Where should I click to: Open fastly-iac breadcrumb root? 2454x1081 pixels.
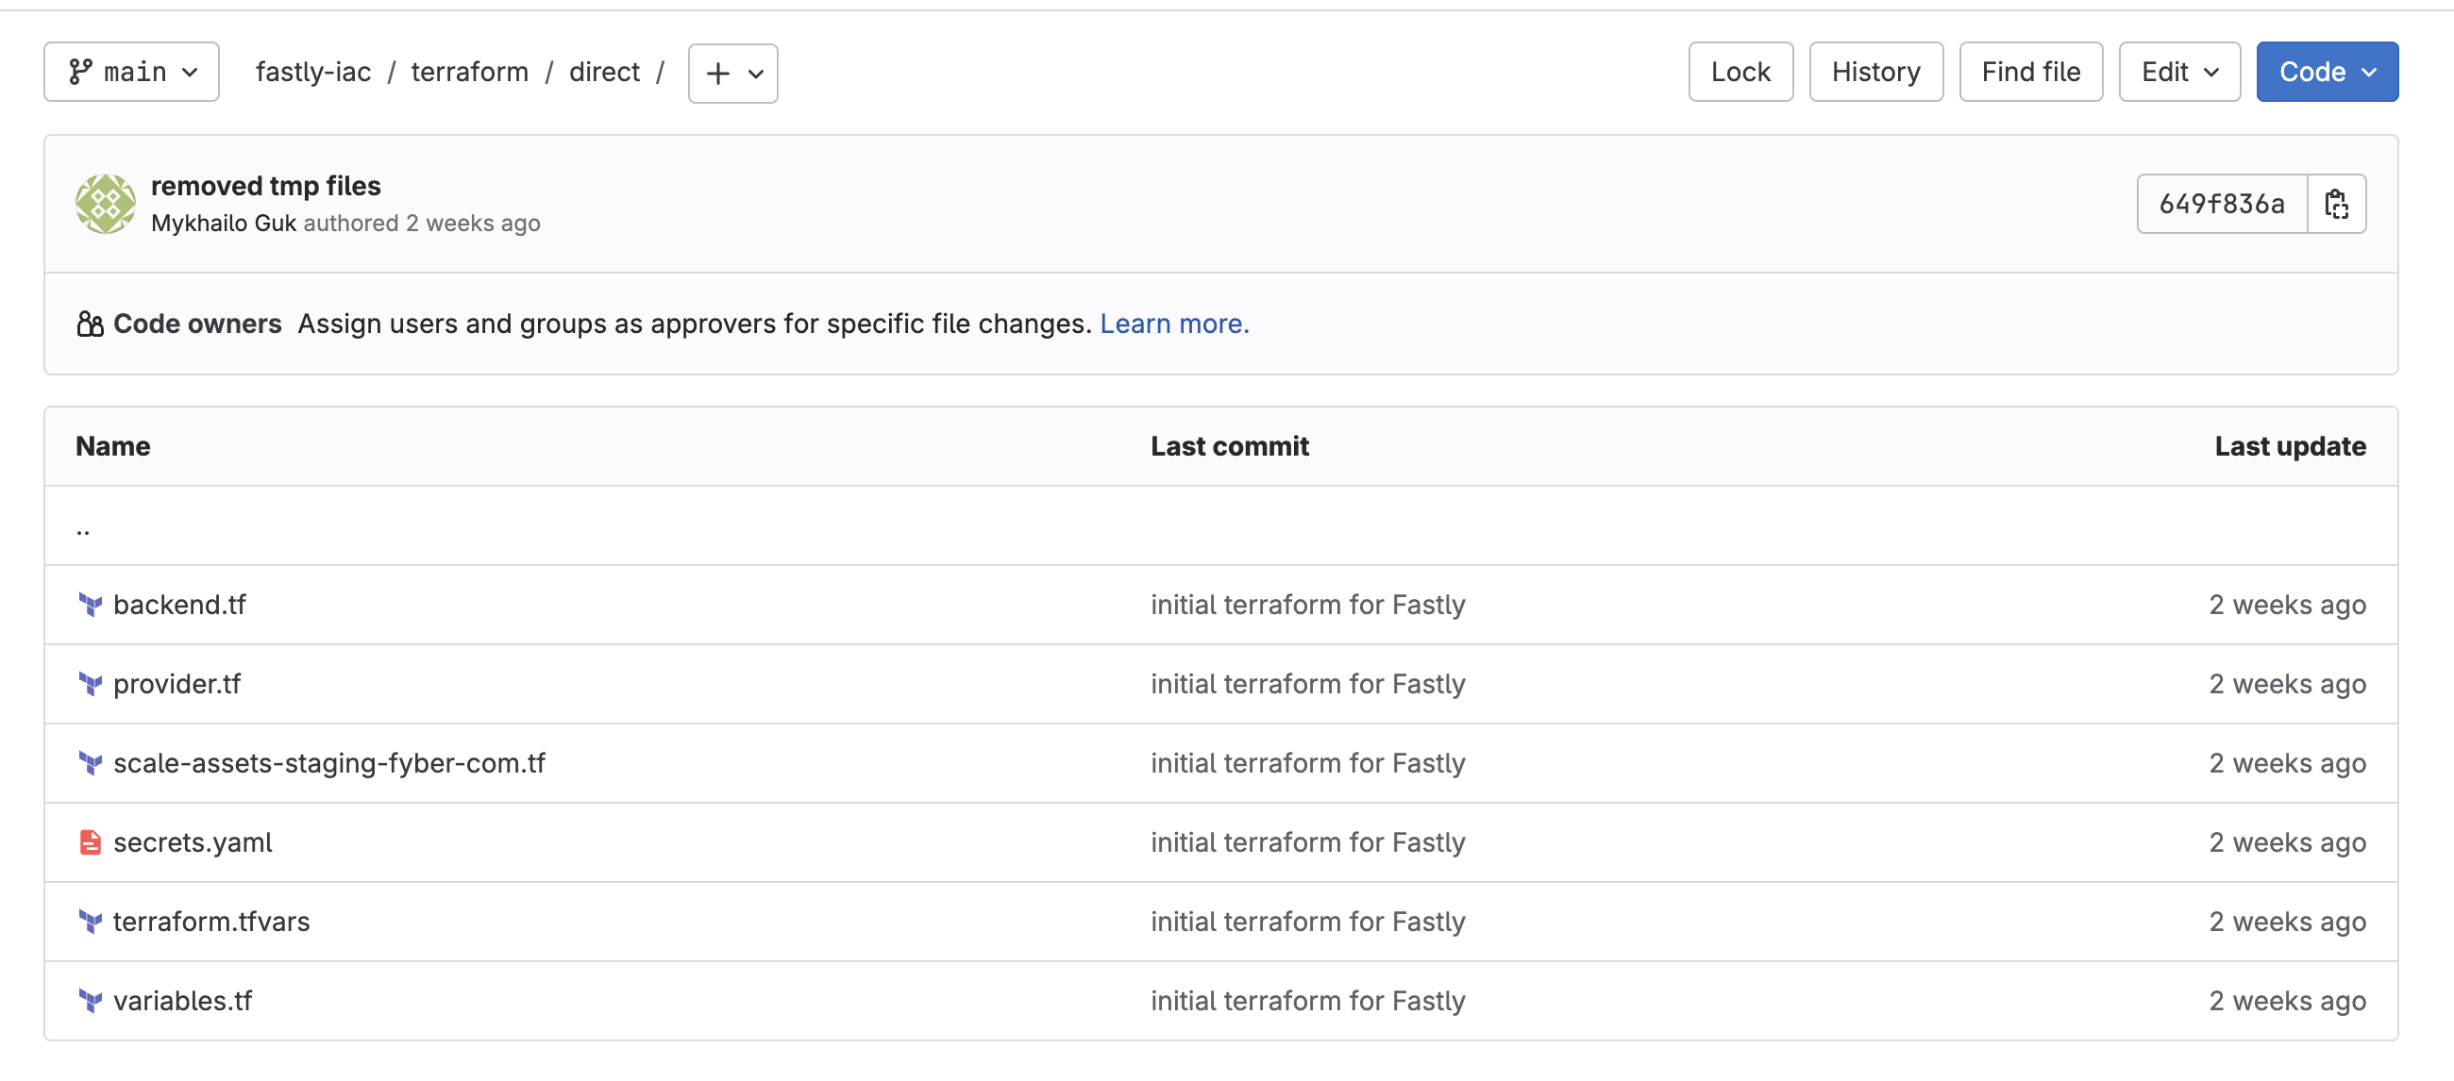tap(313, 73)
